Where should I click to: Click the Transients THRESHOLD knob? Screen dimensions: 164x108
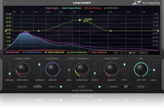(82, 69)
